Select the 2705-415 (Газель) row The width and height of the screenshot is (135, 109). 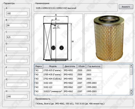point(68,70)
